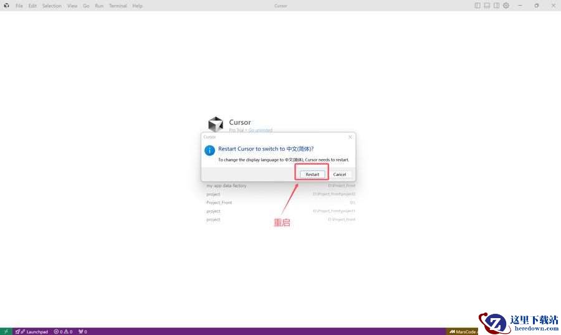The image size is (561, 335).
Task: Open the Terminal menu
Action: tap(118, 6)
